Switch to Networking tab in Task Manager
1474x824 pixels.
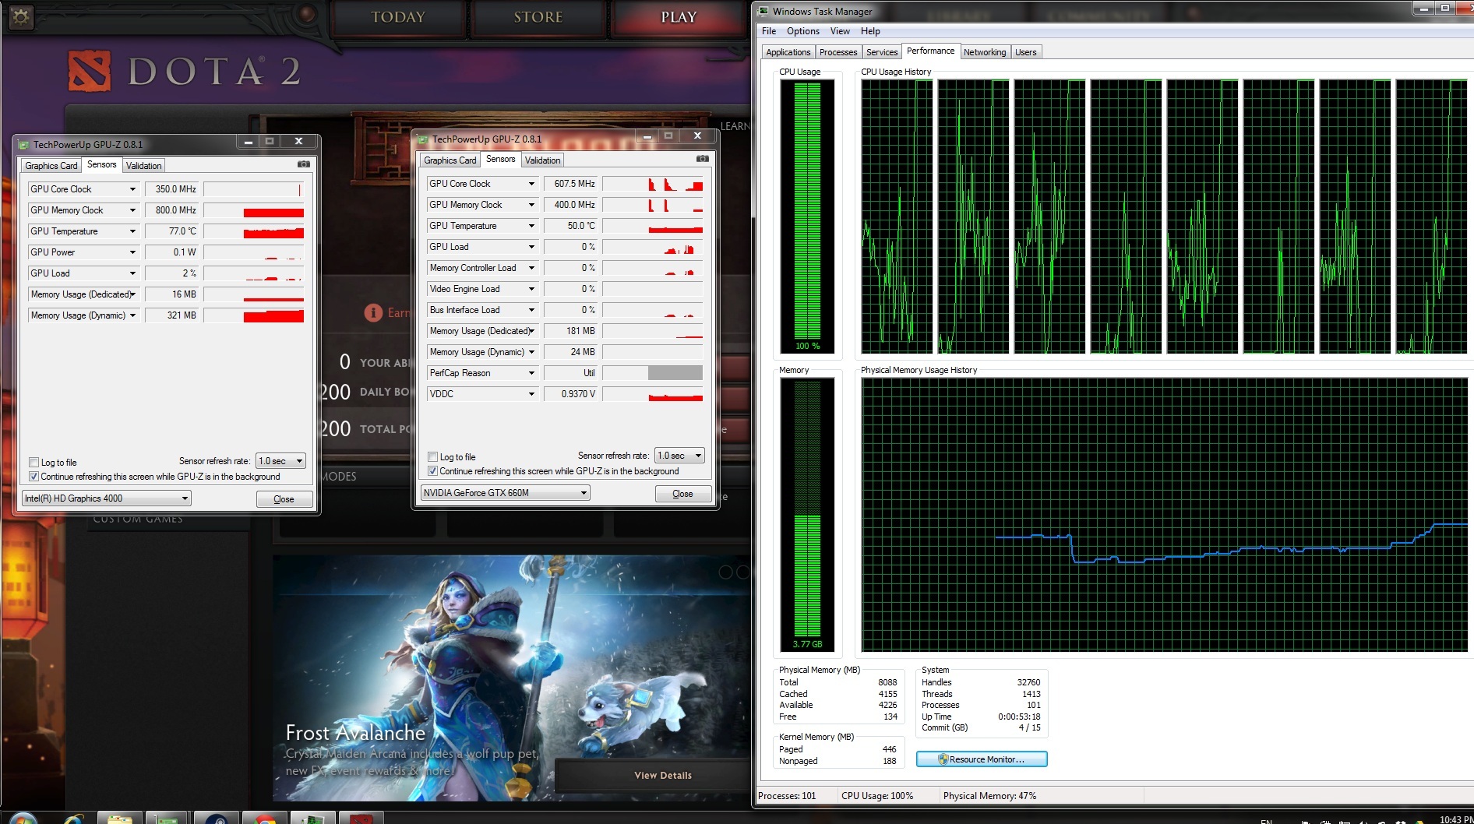point(985,52)
